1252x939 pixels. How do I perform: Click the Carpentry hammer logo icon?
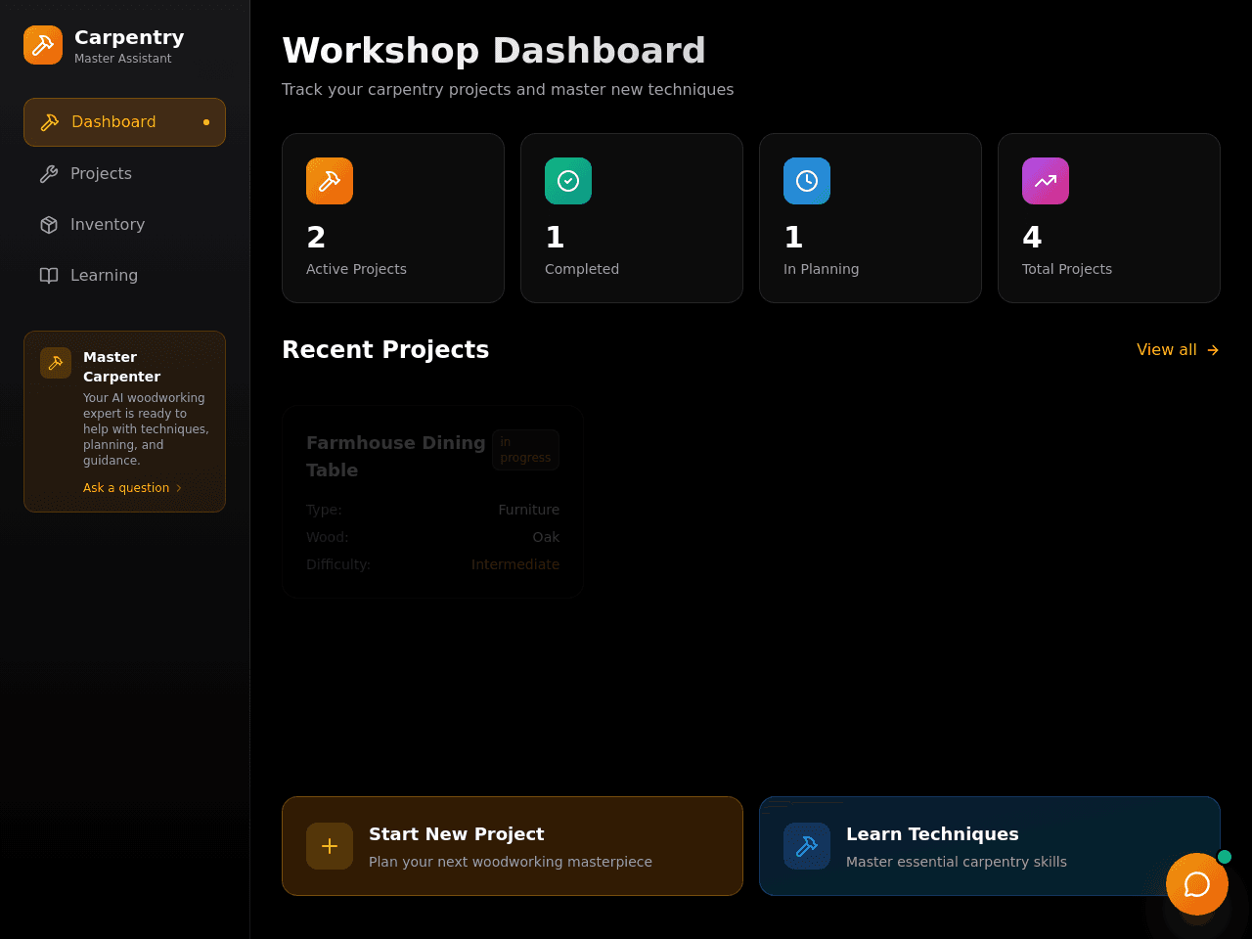(x=43, y=45)
